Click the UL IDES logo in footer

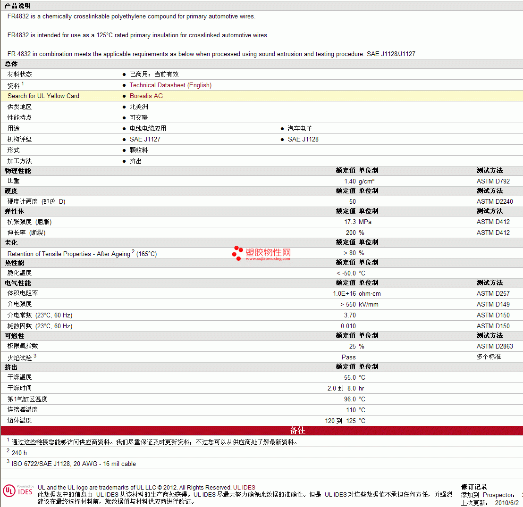[18, 491]
